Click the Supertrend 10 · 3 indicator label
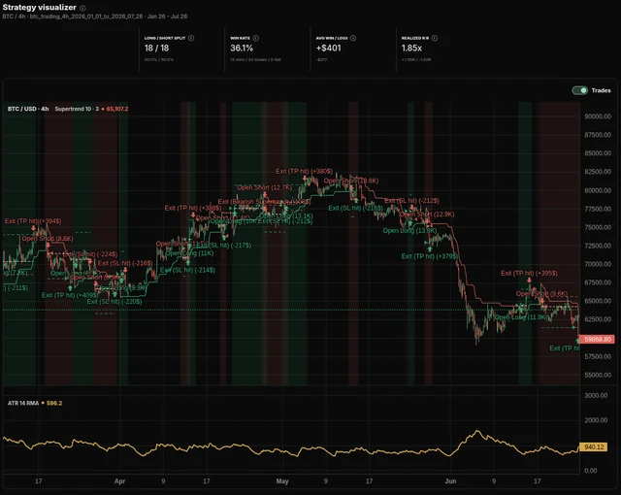This screenshot has width=621, height=495. 77,109
